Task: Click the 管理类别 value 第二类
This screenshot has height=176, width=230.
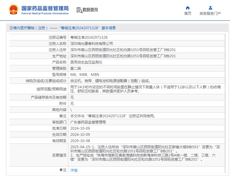Action: 75,69
